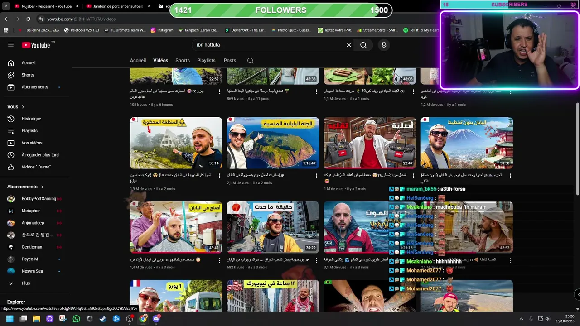Open options menu for 53:14 video
Image resolution: width=580 pixels, height=326 pixels.
click(x=220, y=176)
